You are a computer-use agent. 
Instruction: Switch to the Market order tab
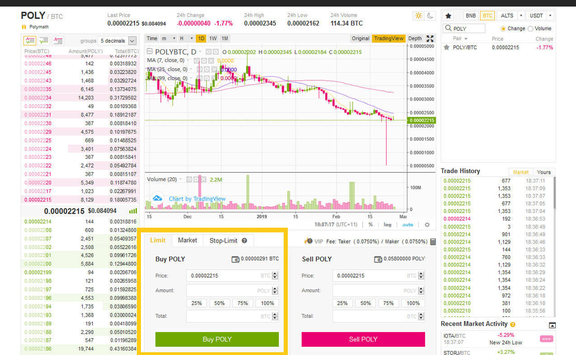(x=187, y=240)
